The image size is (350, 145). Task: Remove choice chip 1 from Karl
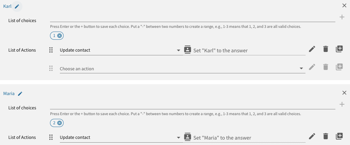60,36
